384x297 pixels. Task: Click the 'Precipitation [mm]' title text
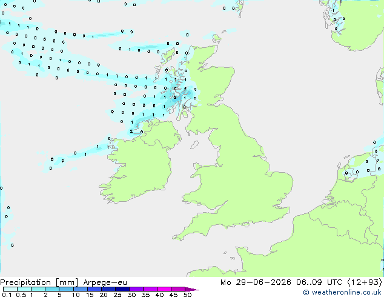(x=39, y=282)
